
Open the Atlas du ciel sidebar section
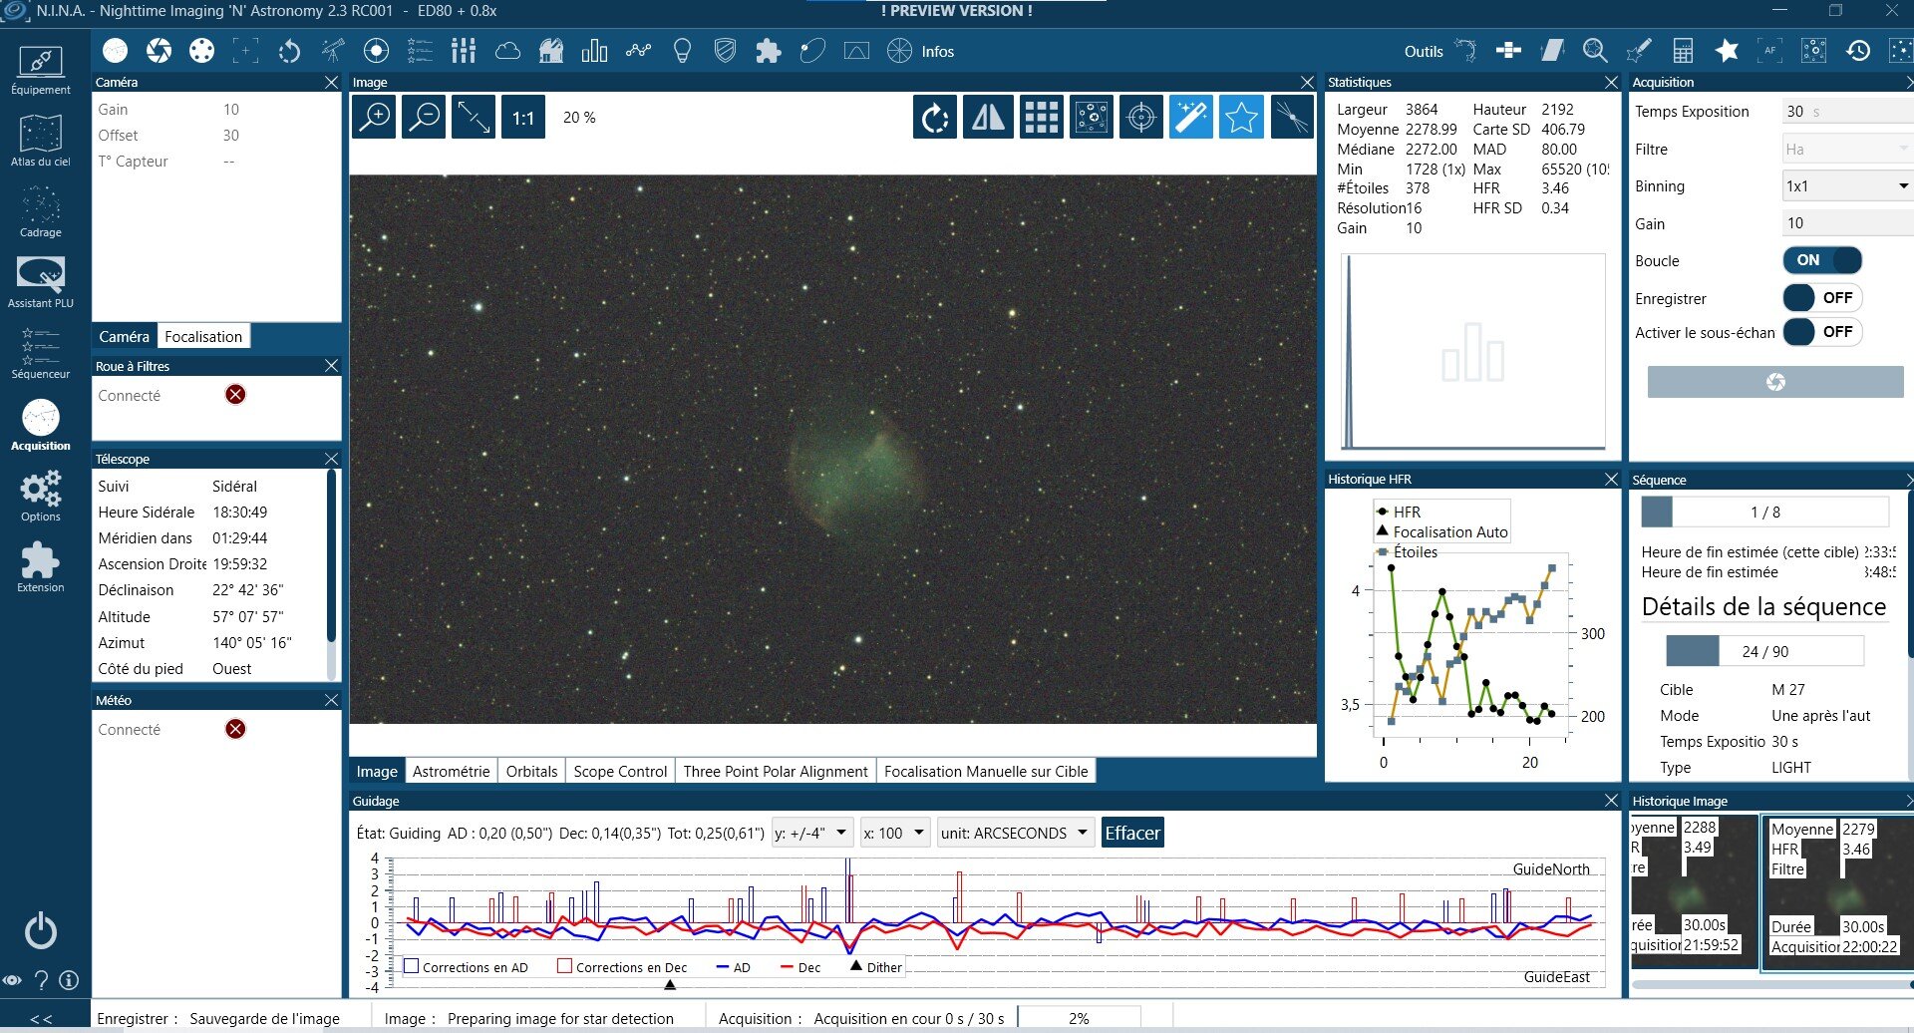pyautogui.click(x=40, y=141)
